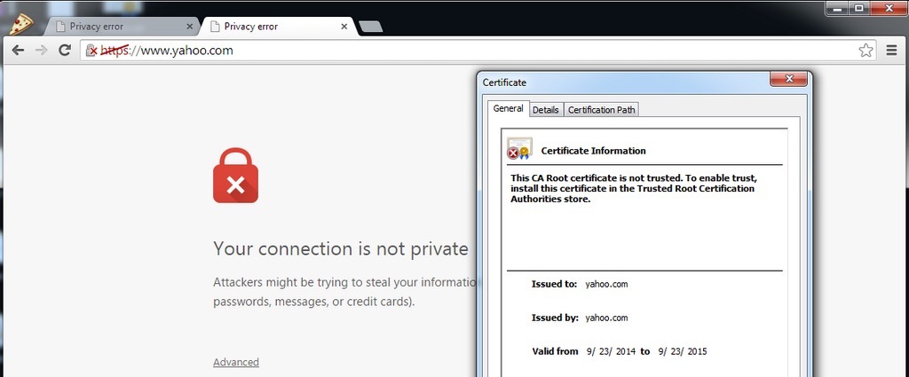Click the expiry date 9/23/2015

[x=683, y=351]
